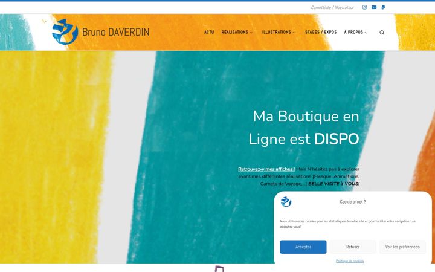The height and width of the screenshot is (272, 435).
Task: Go to STAGES / EXPOS page
Action: (321, 32)
